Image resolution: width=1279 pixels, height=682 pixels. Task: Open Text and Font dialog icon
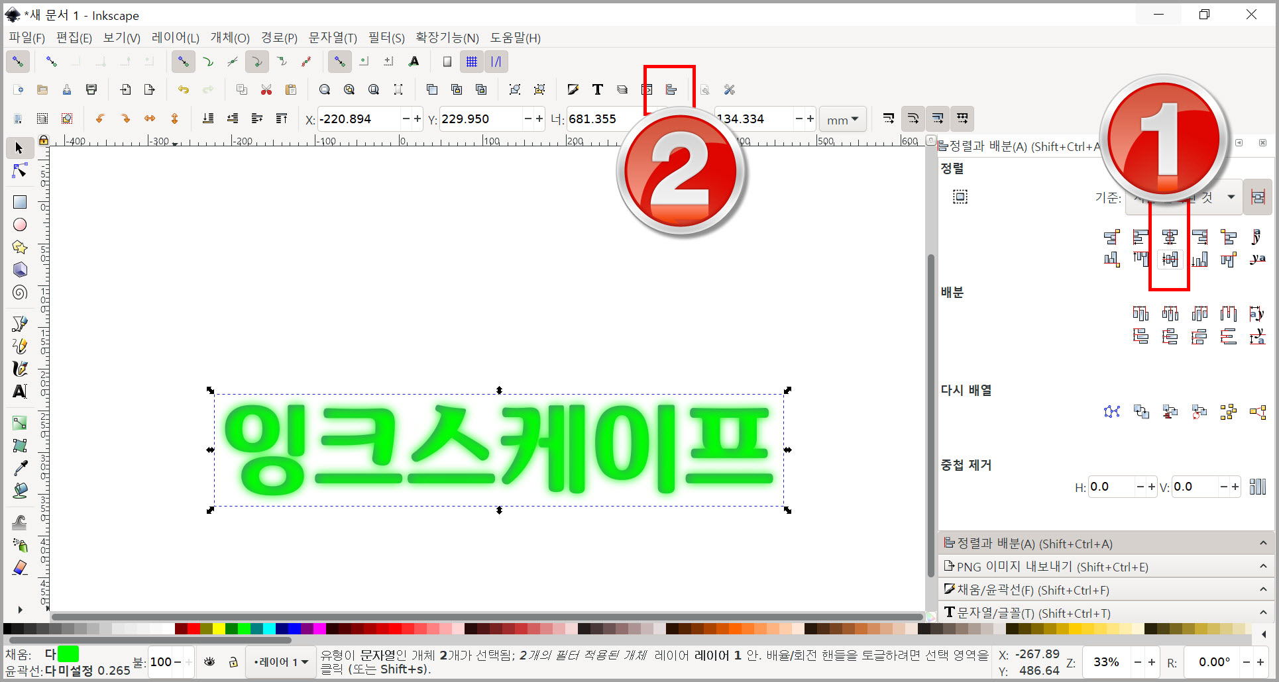(x=598, y=89)
